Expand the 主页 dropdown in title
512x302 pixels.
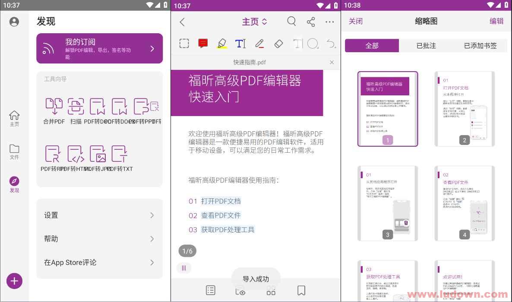coord(254,22)
